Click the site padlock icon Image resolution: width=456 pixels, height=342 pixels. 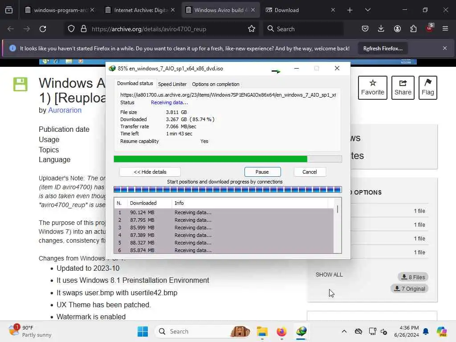coord(84,29)
